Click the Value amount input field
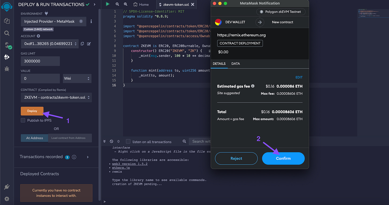This screenshot has width=389, height=205. pos(40,78)
